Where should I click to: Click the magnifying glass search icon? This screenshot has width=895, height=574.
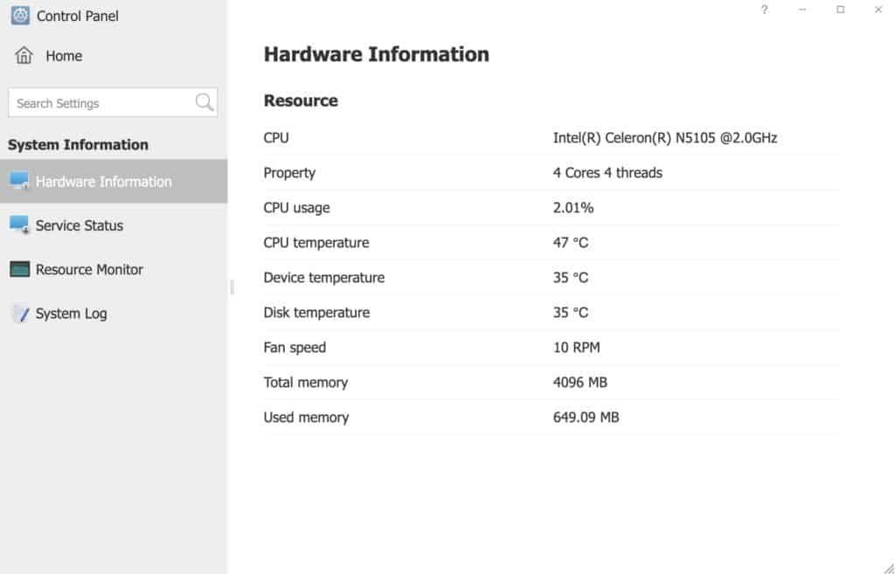pyautogui.click(x=202, y=102)
